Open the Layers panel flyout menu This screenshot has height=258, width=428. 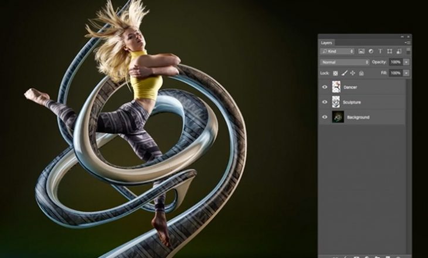tap(408, 43)
